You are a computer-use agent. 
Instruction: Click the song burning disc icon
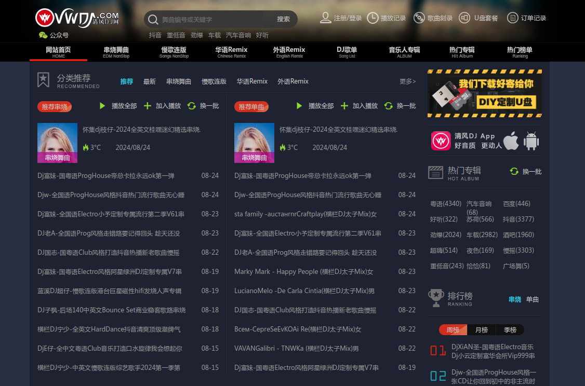click(419, 18)
